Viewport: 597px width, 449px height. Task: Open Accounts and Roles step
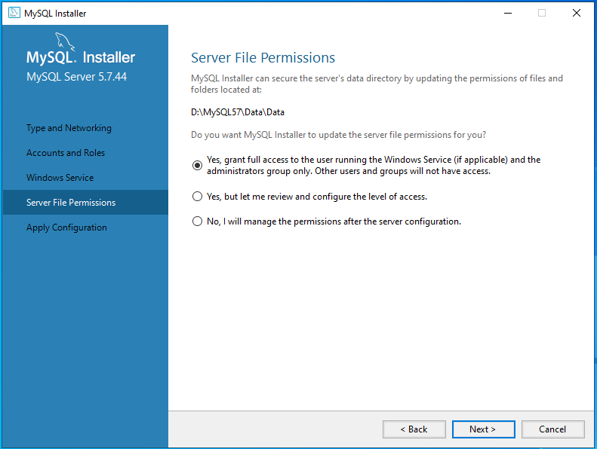point(66,153)
